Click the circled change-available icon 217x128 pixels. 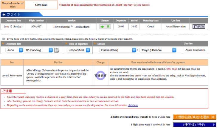[101, 76]
